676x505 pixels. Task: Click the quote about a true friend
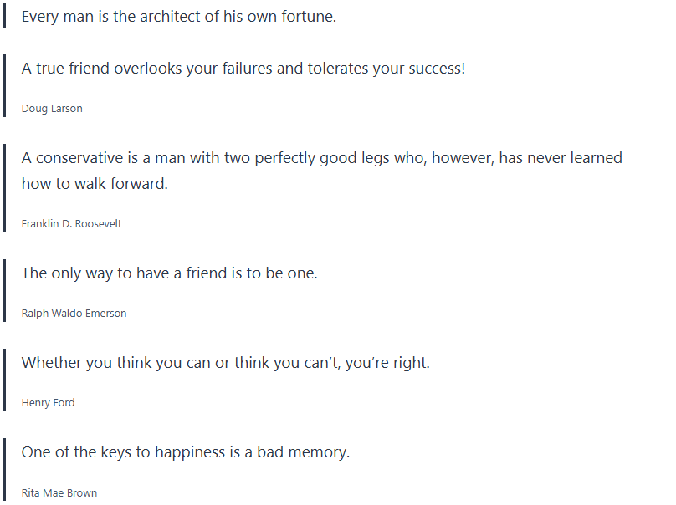click(x=243, y=69)
